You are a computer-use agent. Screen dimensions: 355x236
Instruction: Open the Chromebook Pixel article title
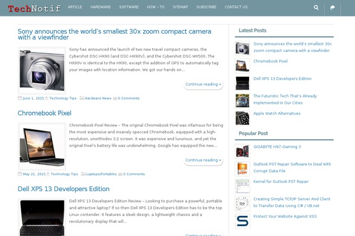tap(44, 113)
